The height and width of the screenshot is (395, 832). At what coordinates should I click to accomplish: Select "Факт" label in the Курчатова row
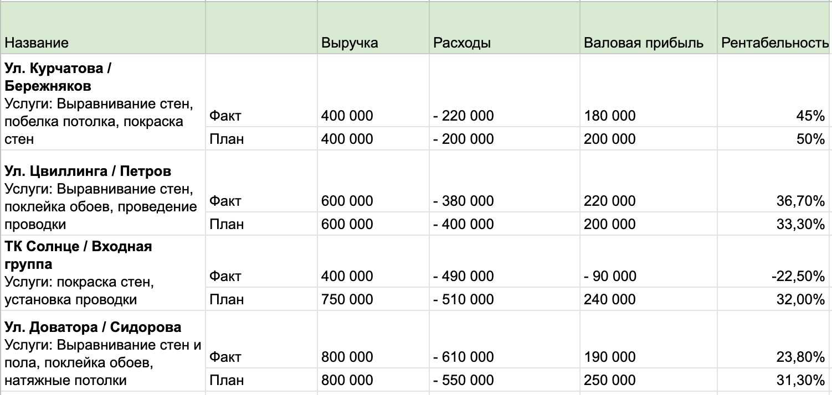(225, 116)
